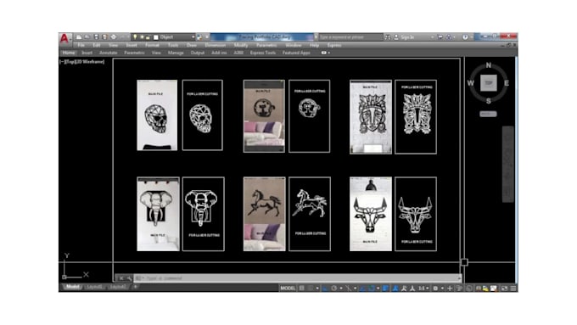577x325 pixels.
Task: Open the Edit menu
Action: (97, 45)
